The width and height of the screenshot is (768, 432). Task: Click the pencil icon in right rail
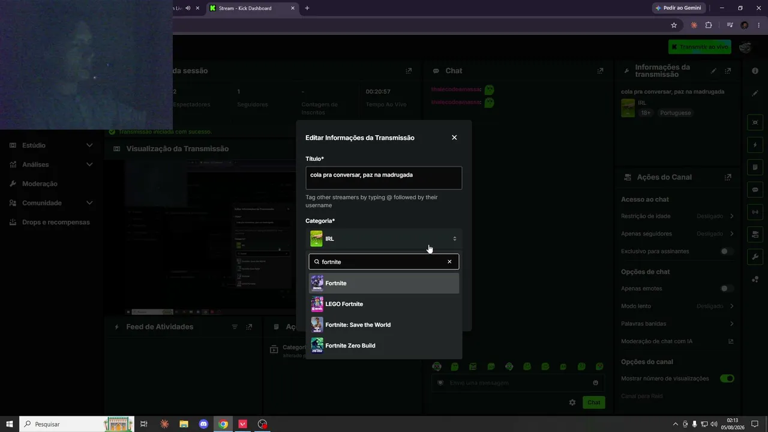(x=755, y=93)
